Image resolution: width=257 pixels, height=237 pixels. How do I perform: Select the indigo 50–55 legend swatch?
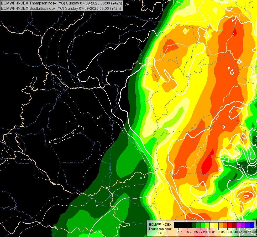tap(248, 225)
